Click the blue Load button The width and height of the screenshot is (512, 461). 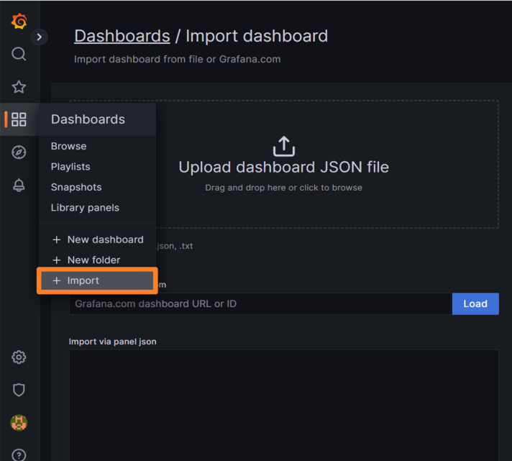[475, 304]
